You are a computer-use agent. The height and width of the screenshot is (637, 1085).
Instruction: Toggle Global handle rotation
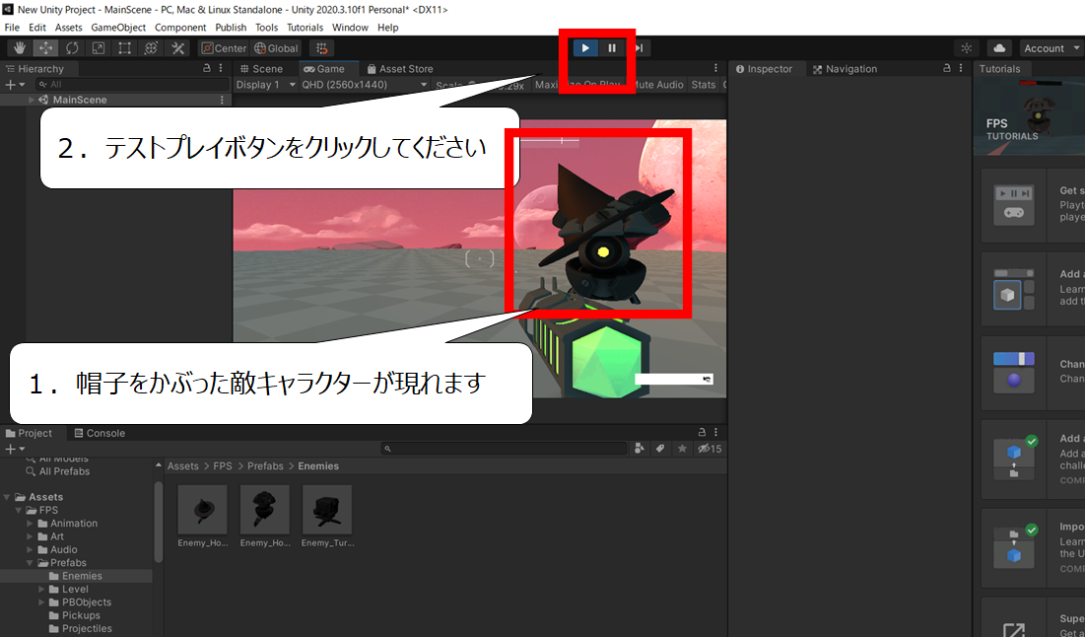coord(276,47)
